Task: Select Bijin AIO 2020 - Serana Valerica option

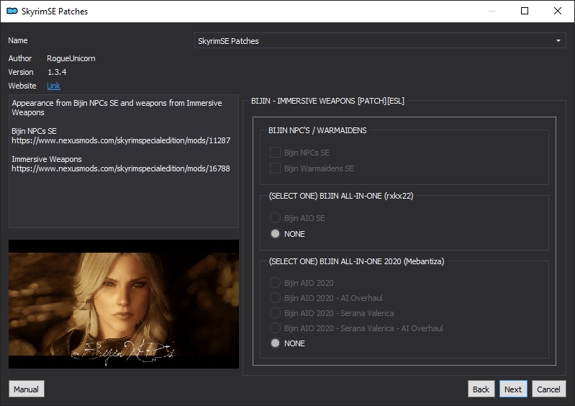Action: pos(275,313)
